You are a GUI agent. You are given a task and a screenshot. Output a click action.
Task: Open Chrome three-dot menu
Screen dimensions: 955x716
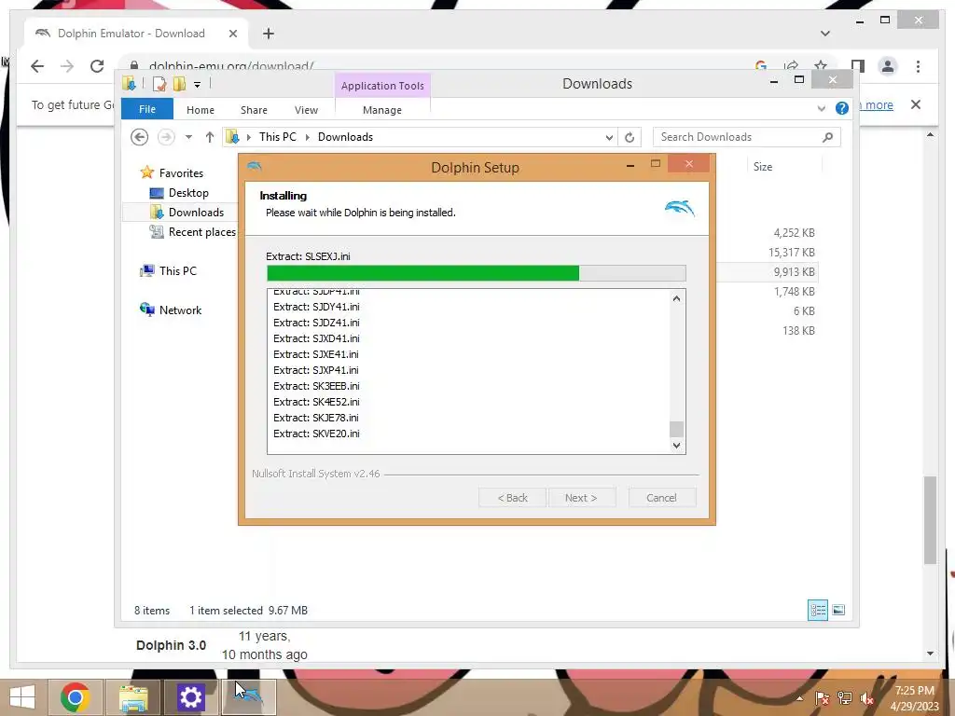[918, 66]
